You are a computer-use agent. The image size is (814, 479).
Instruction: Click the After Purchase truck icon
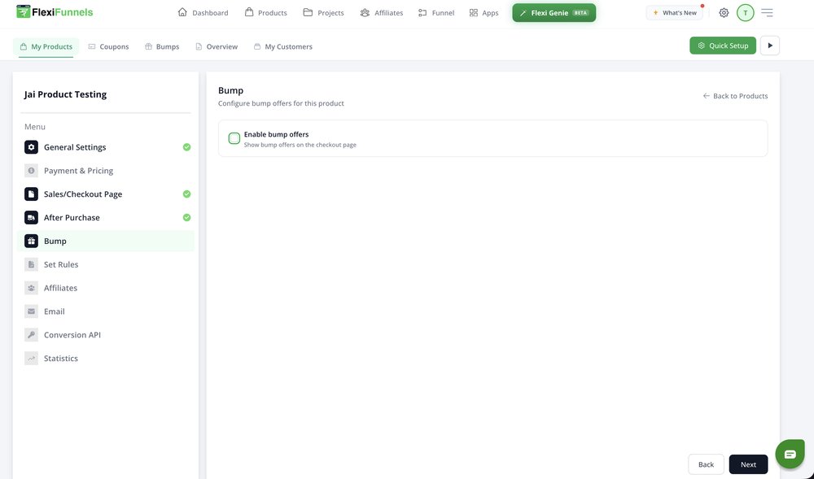(31, 218)
